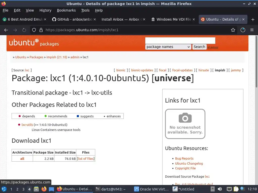Open removable media eject tray icon

pos(213,189)
